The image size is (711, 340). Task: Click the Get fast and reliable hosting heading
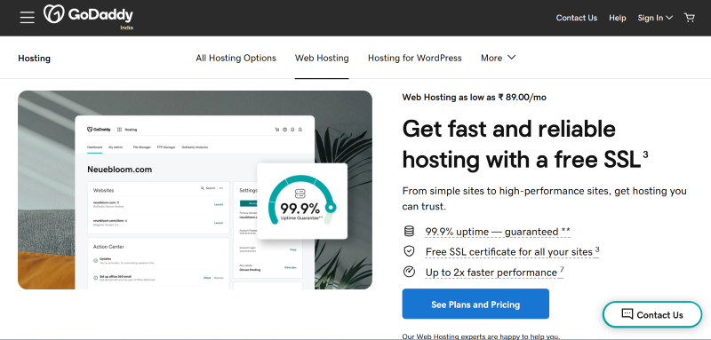click(x=525, y=145)
